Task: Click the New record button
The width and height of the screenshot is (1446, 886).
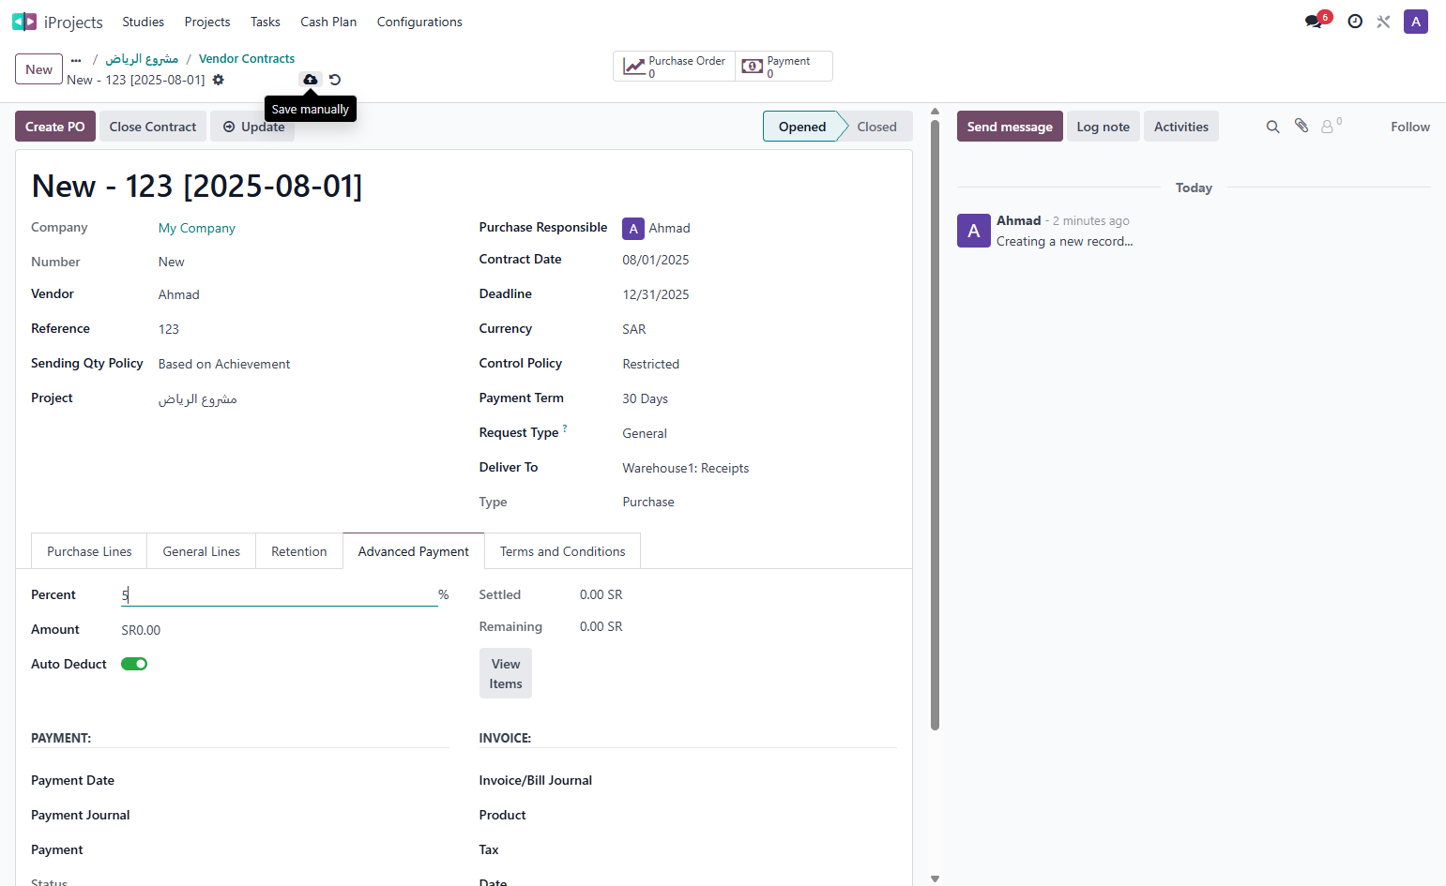Action: coord(39,69)
